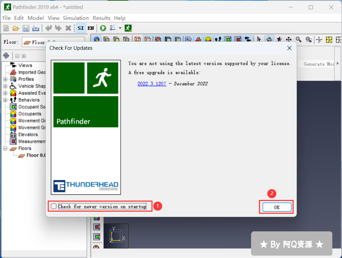Click the third yellow-faced cube view icon

[126, 39]
